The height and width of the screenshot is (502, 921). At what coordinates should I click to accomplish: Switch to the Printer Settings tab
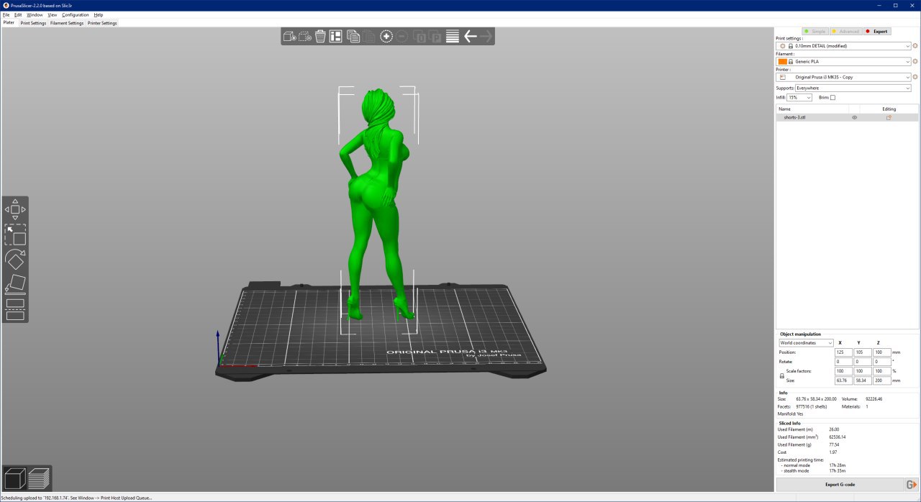102,23
